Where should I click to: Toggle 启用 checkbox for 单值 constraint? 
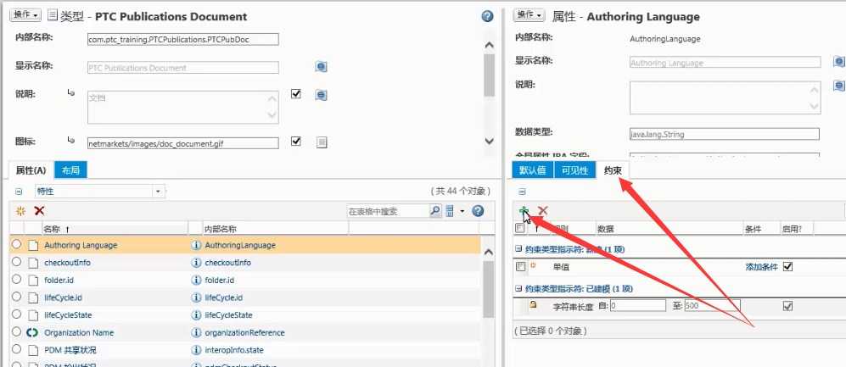point(787,266)
